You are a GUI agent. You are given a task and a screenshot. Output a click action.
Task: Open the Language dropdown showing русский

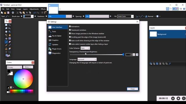coord(87,60)
